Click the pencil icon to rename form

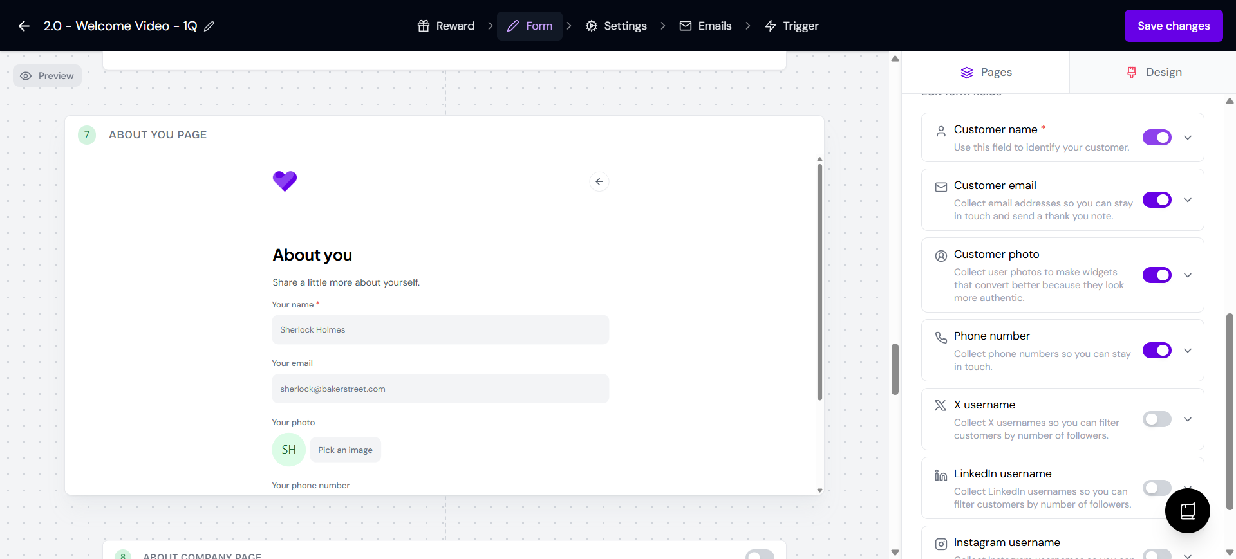(x=209, y=26)
